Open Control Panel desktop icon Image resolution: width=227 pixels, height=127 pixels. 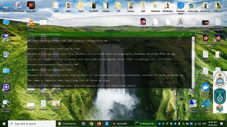tap(6, 73)
